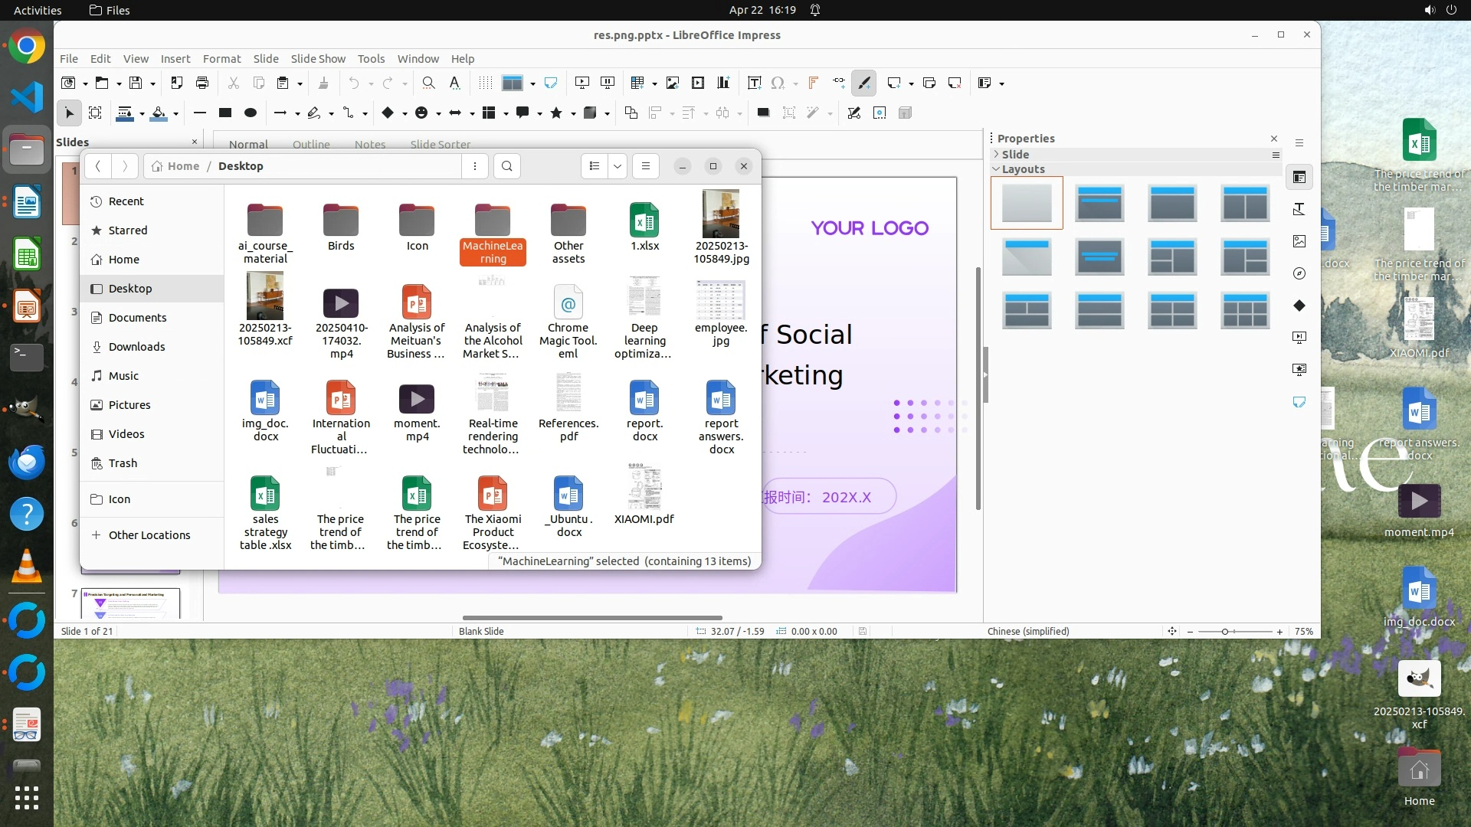This screenshot has width=1471, height=827.
Task: Click Start from First Slide icon
Action: tap(582, 83)
